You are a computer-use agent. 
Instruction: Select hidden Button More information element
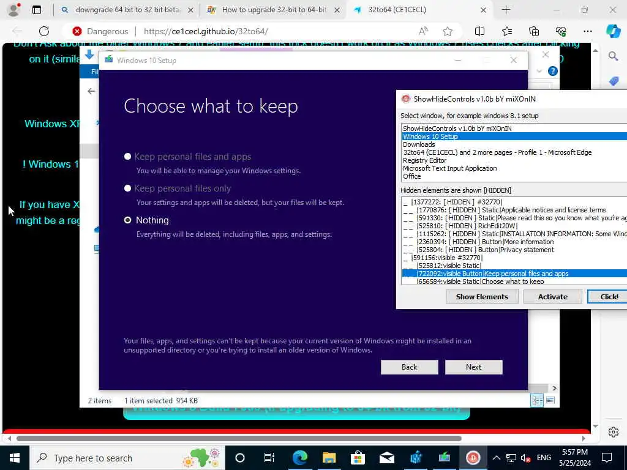point(514,242)
